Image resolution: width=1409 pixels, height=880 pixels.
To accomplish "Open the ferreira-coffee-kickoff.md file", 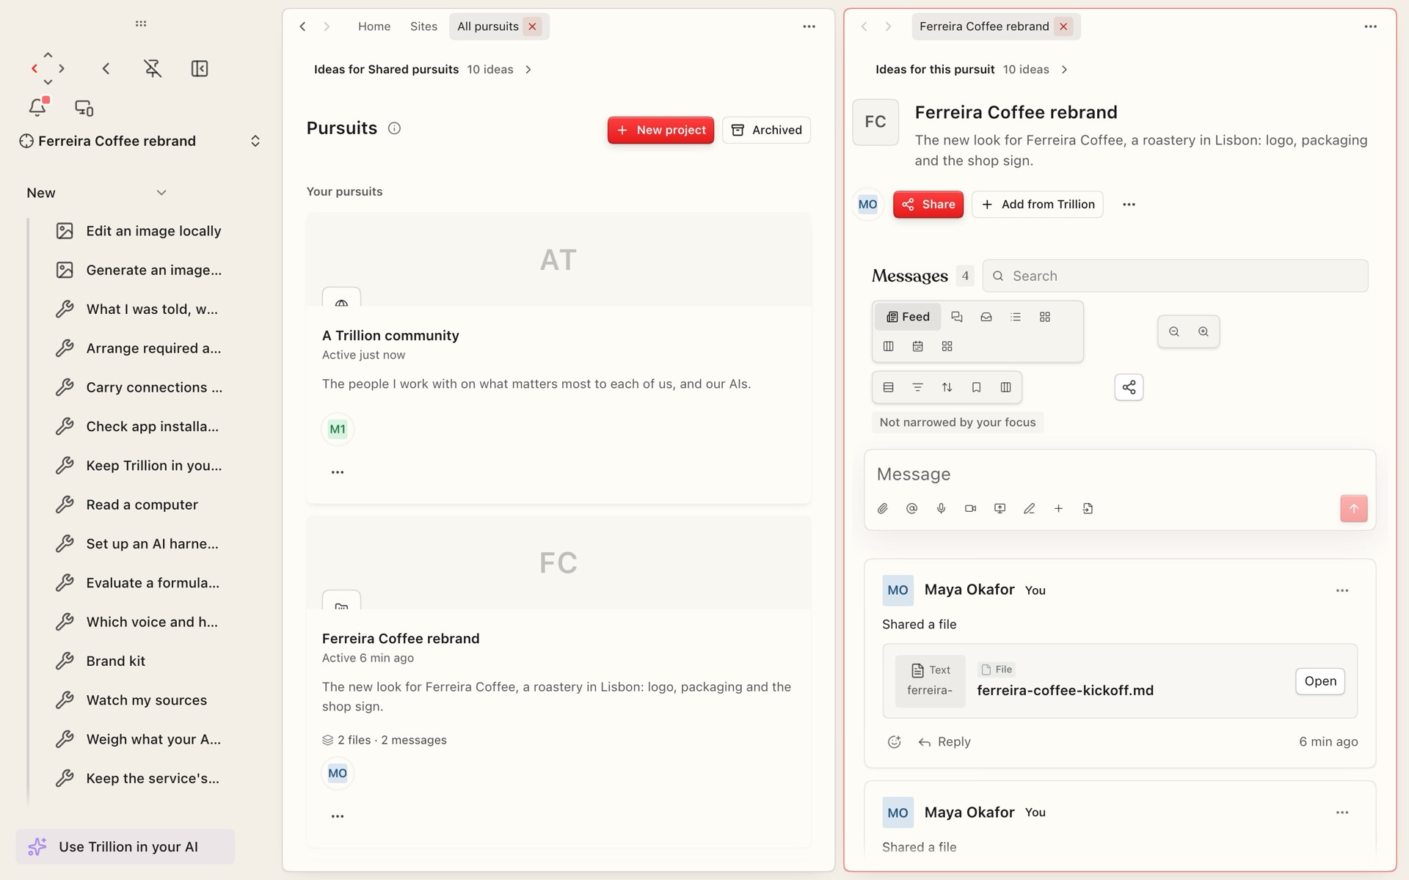I will [1319, 681].
